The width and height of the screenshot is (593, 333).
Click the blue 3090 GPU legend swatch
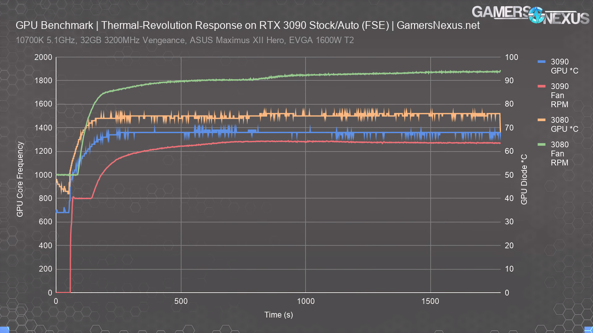(x=541, y=62)
